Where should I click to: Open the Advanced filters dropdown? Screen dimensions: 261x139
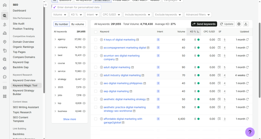[x=198, y=15]
